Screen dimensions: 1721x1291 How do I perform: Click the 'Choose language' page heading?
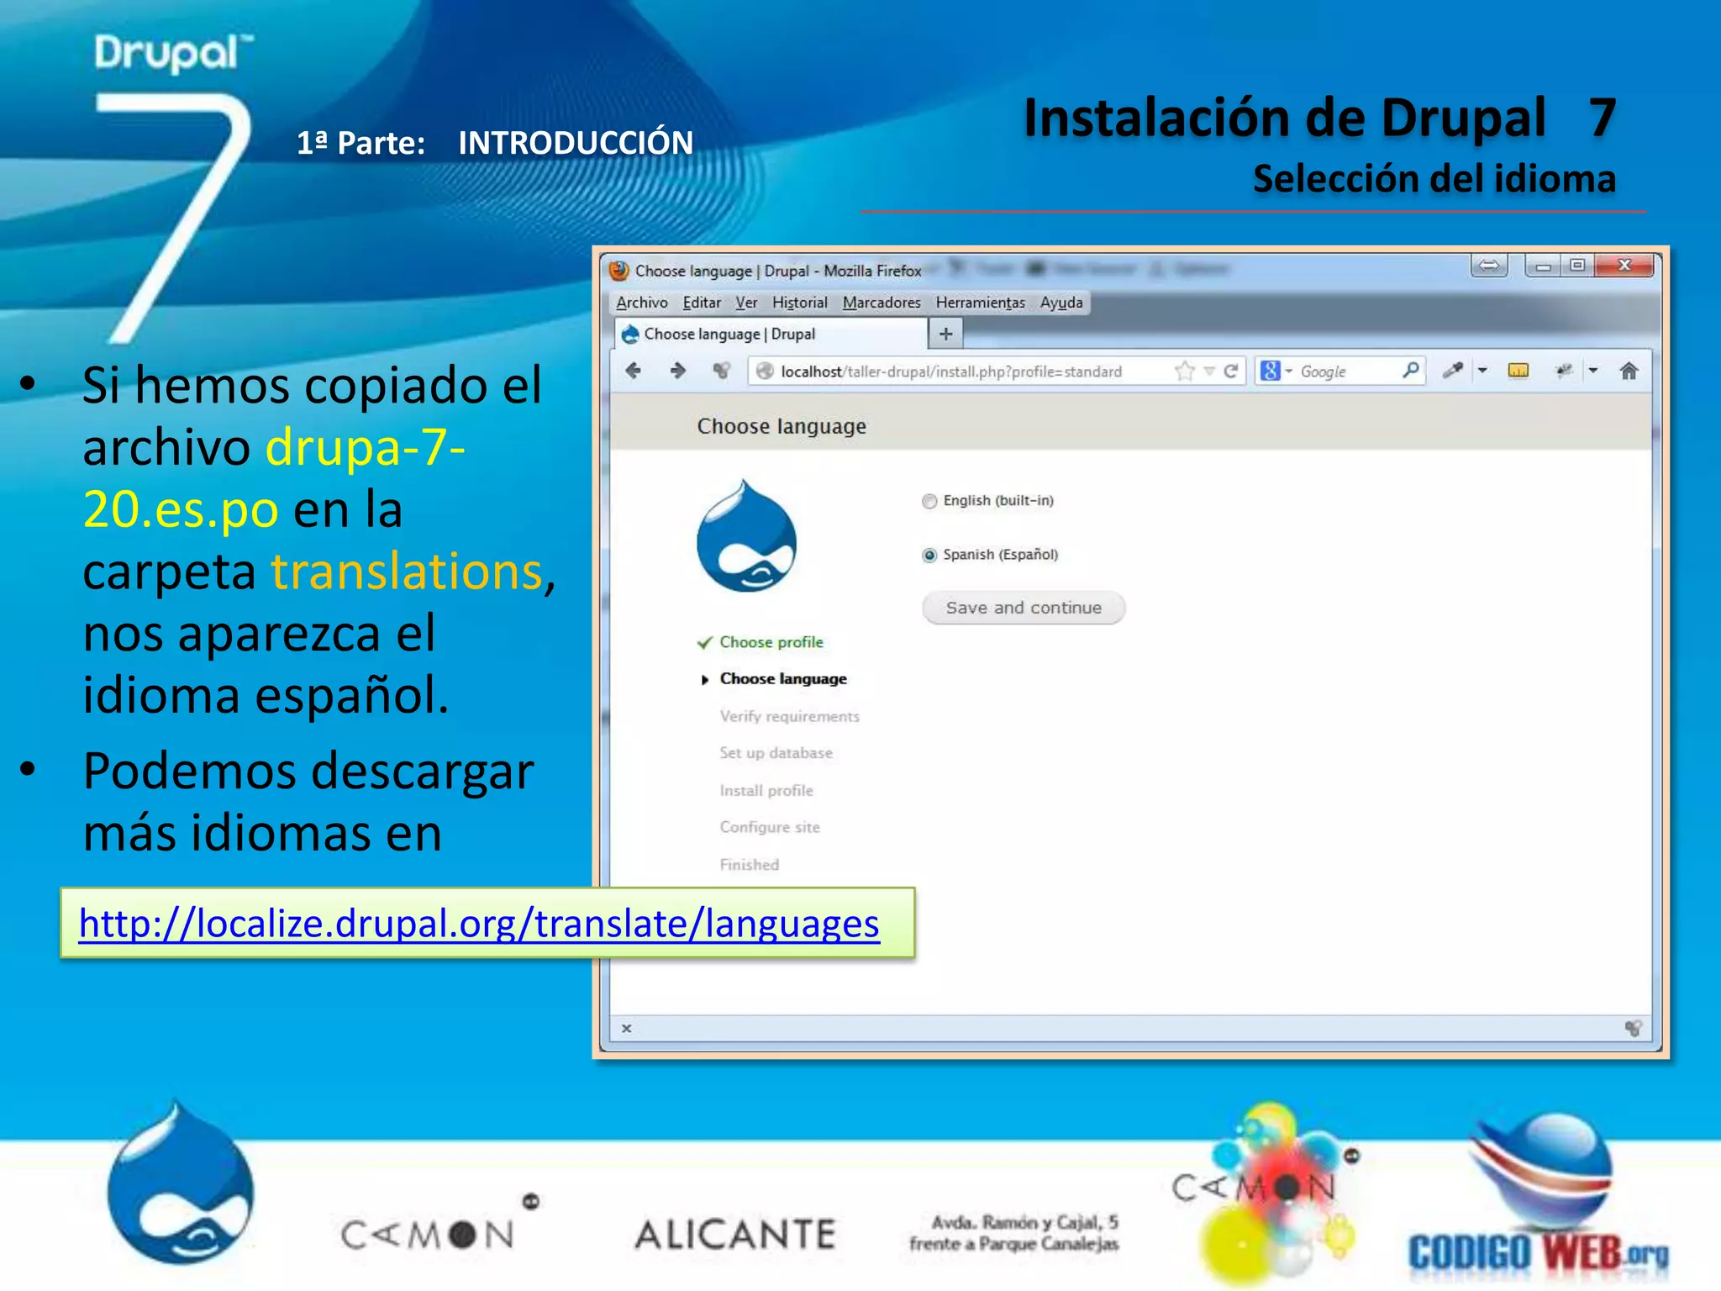(x=782, y=427)
